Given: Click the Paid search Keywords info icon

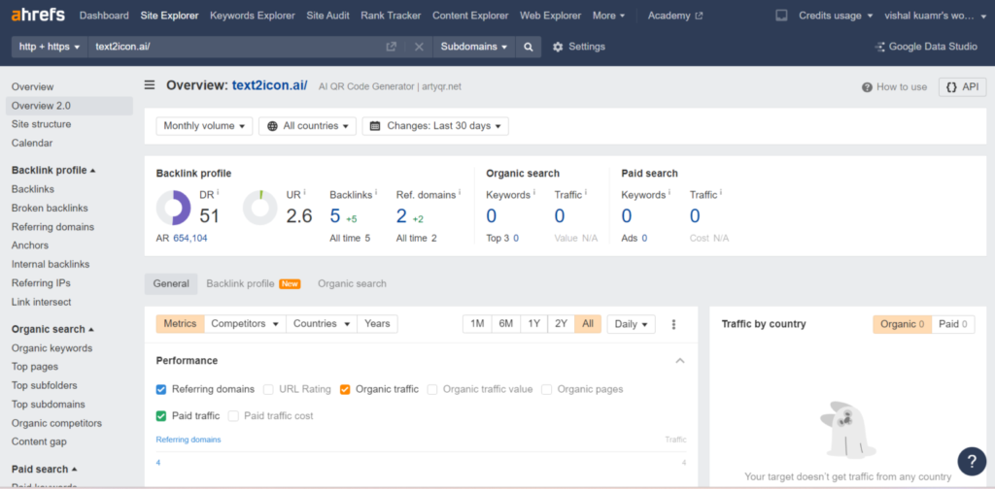Looking at the screenshot, I should click(669, 192).
